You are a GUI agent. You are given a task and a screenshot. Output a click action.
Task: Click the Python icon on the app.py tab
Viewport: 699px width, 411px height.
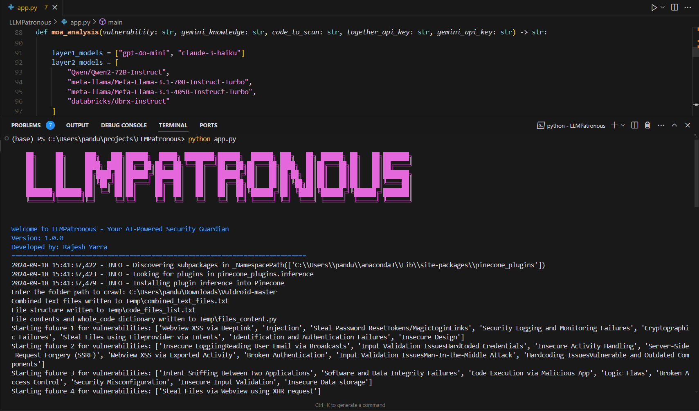click(x=11, y=7)
